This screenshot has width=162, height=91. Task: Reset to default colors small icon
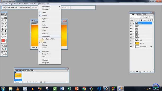click(x=2, y=43)
